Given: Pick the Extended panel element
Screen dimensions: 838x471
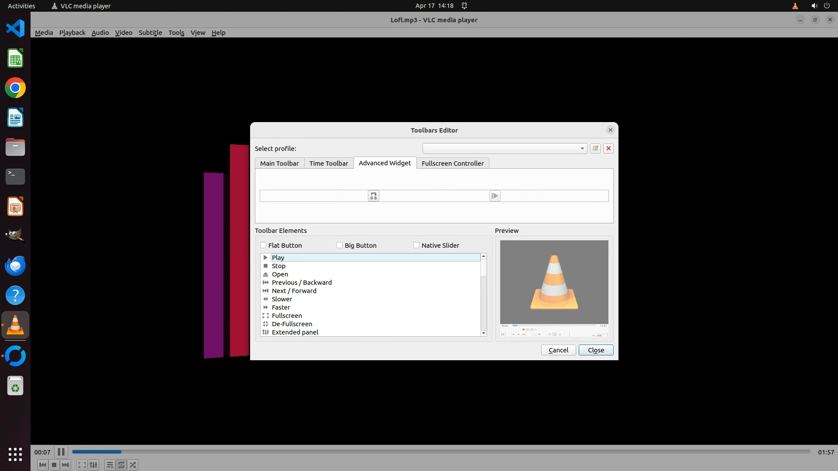Looking at the screenshot, I should tap(295, 332).
